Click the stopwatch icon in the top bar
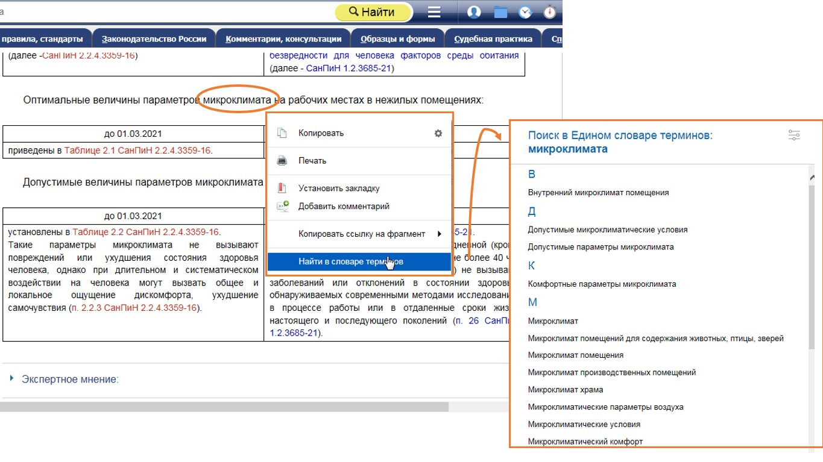823x462 pixels. [x=549, y=12]
